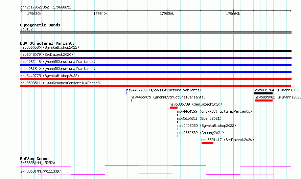Click the blue bar under nsv4082448

coord(156,65)
